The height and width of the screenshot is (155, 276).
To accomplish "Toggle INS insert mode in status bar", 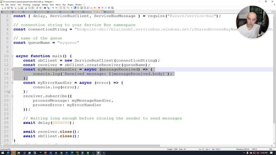I will 270,149.
